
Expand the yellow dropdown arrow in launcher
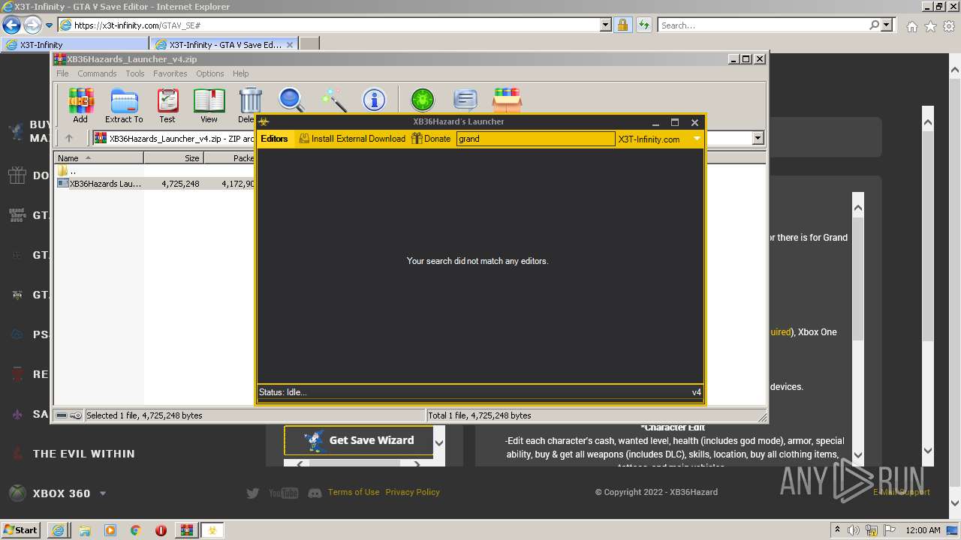(x=697, y=139)
